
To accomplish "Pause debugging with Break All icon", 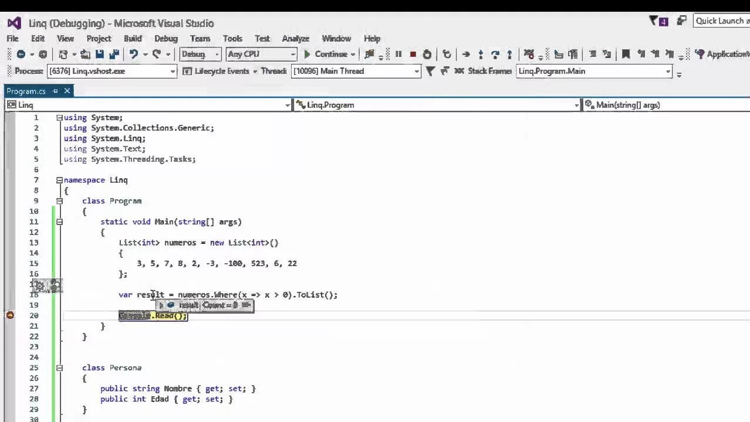I will pyautogui.click(x=398, y=54).
